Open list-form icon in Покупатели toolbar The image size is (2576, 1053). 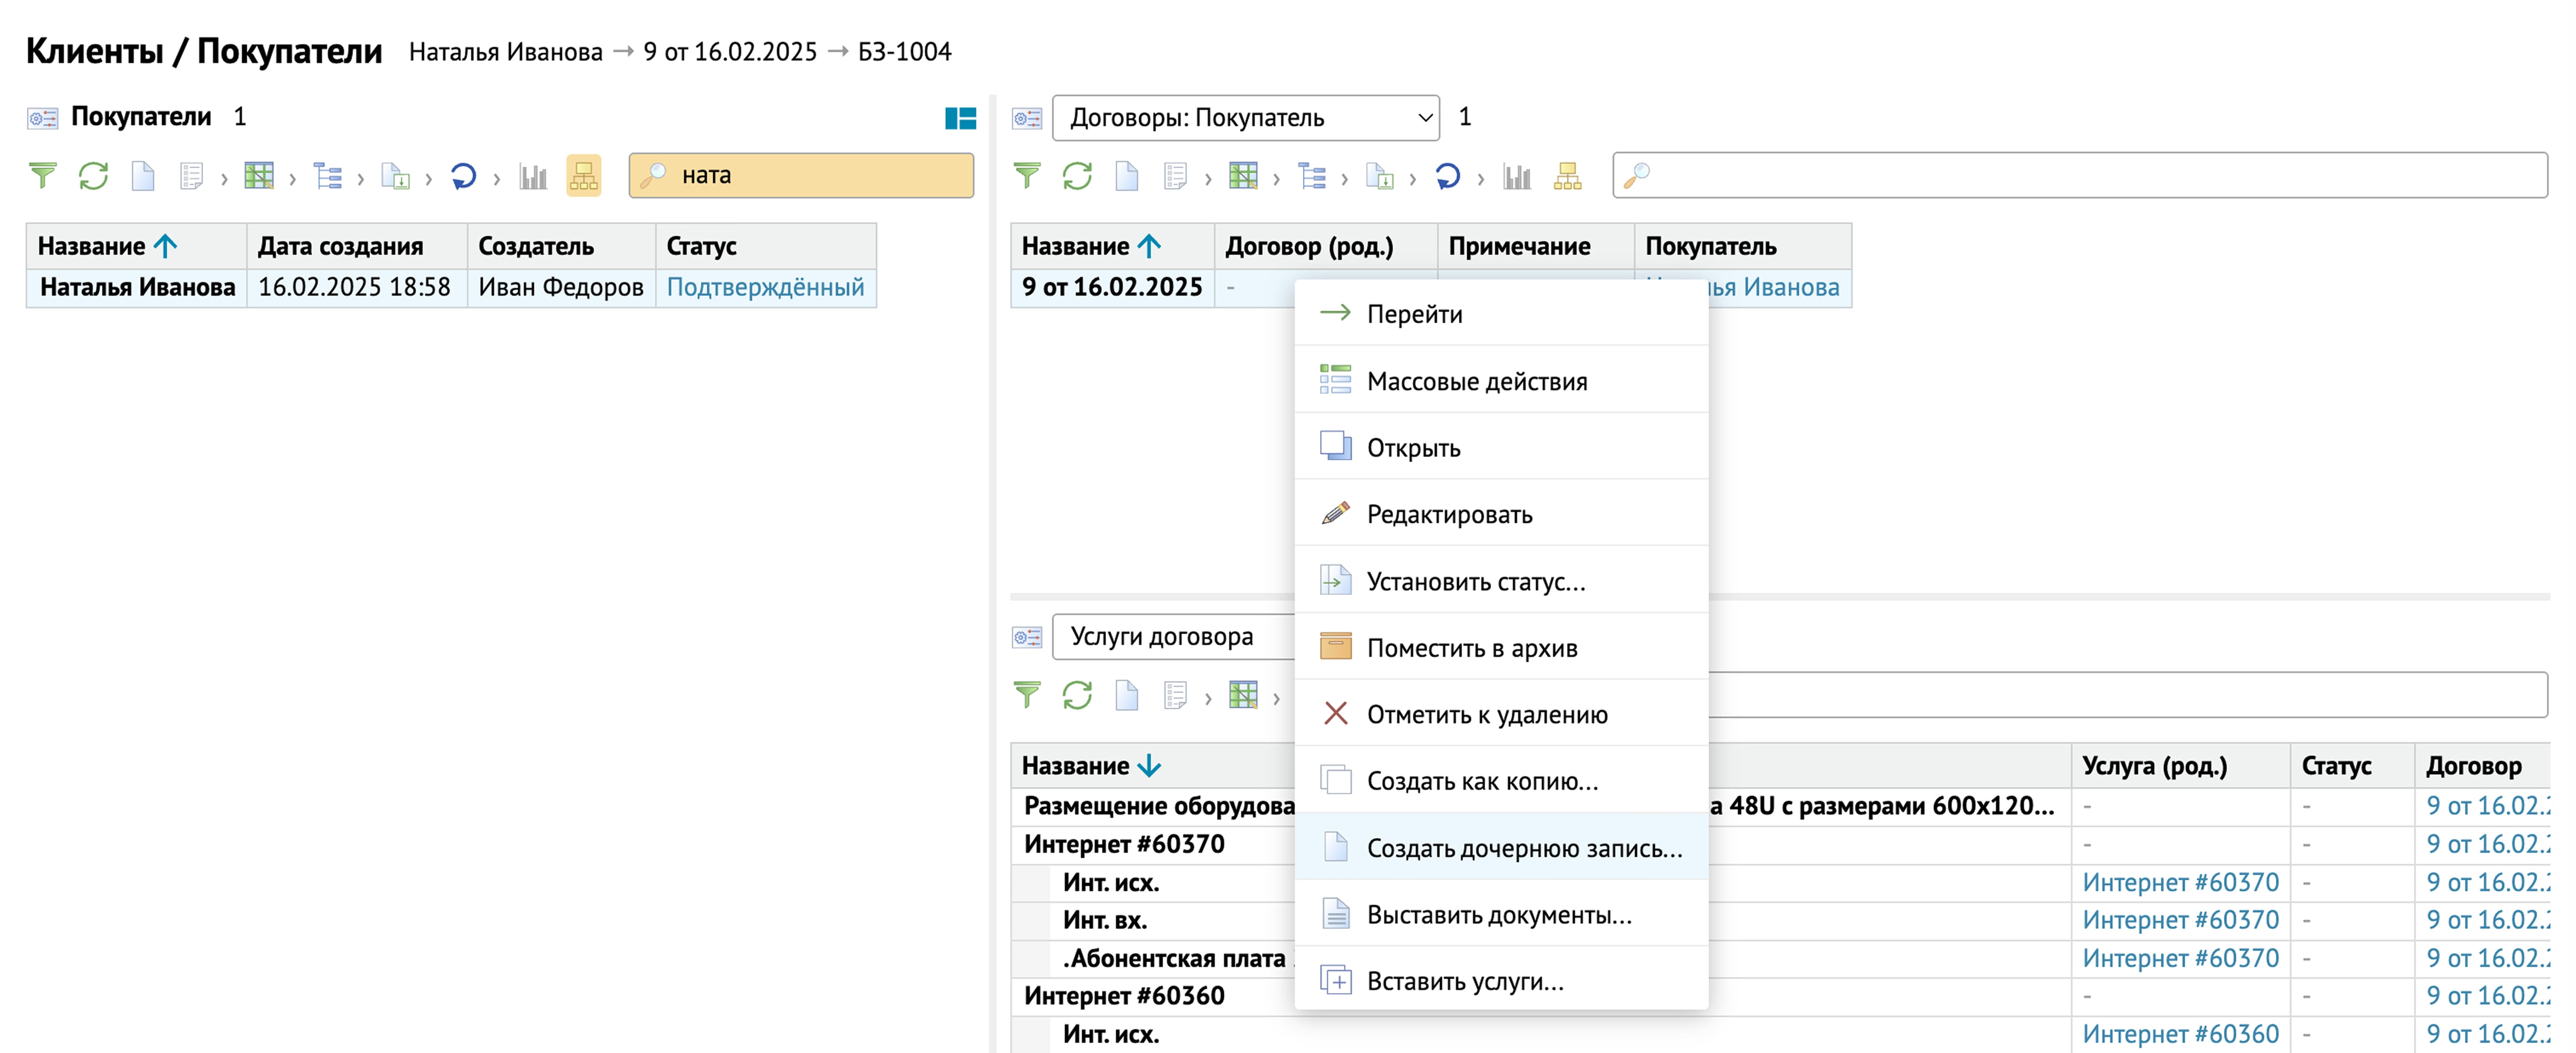click(191, 176)
